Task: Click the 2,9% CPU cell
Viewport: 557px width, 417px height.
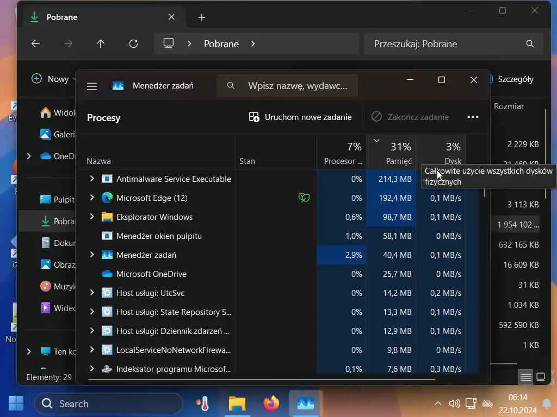Action: coord(342,255)
